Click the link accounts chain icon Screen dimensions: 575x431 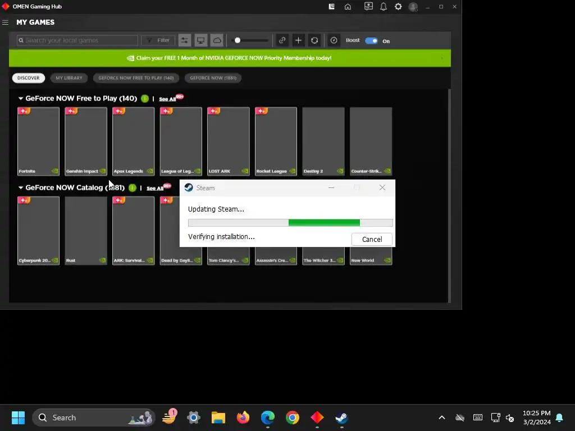click(282, 40)
